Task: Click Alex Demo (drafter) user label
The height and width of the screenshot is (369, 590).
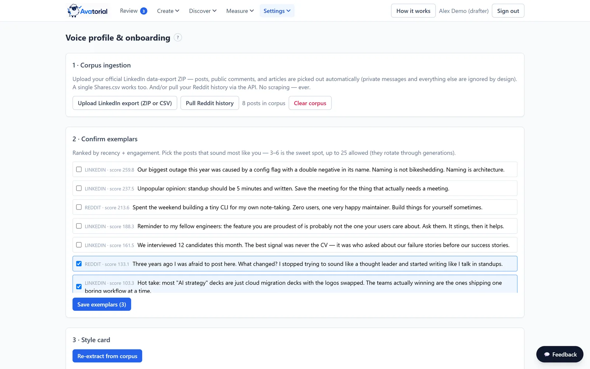Action: (464, 11)
